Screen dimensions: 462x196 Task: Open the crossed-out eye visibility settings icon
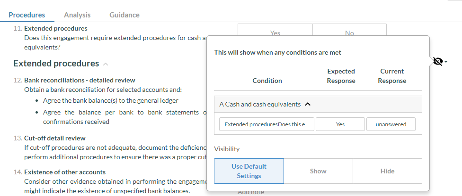click(x=438, y=62)
